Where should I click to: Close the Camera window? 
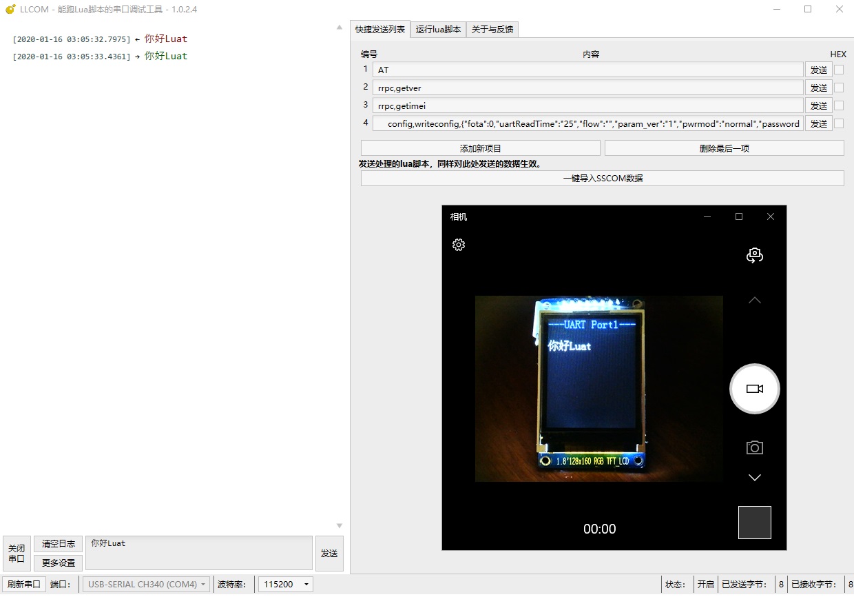[771, 216]
